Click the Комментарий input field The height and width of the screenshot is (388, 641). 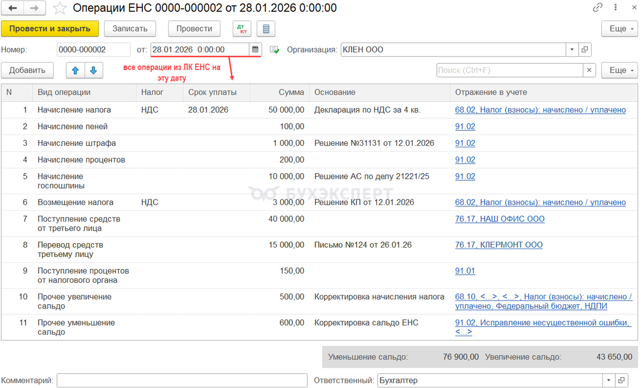point(182,381)
